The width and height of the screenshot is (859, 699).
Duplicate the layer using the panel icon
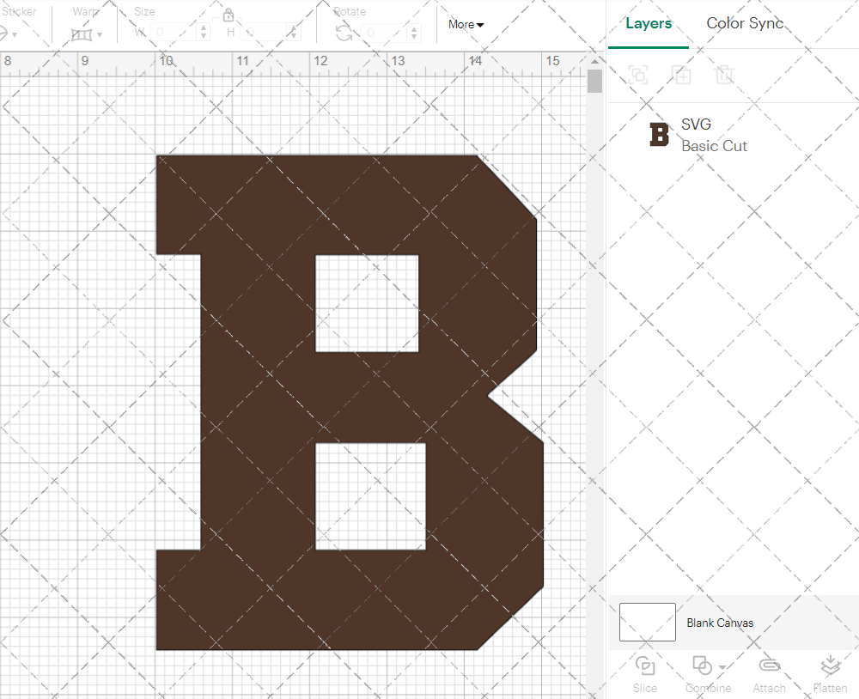coord(682,75)
